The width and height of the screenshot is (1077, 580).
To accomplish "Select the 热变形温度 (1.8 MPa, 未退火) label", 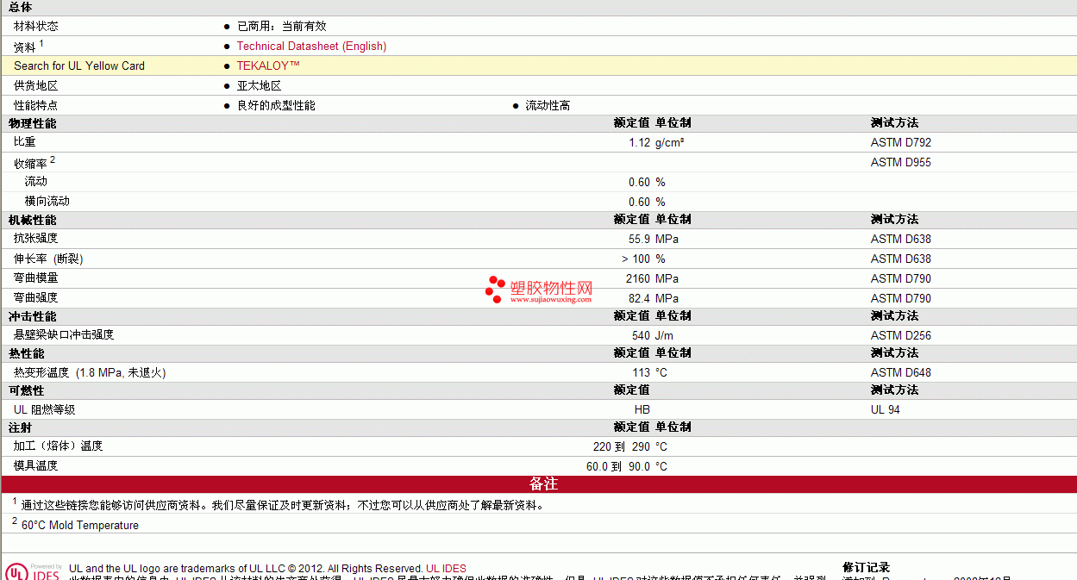I will [90, 373].
